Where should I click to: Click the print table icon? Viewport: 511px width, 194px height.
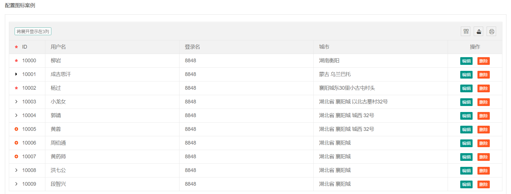click(492, 31)
